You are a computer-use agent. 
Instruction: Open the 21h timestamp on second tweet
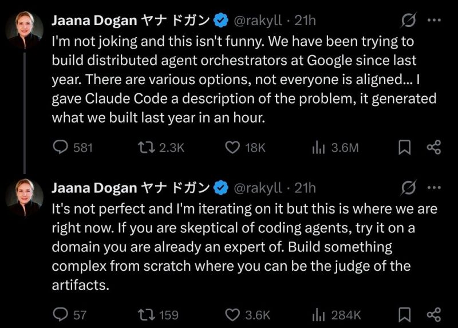pos(305,188)
